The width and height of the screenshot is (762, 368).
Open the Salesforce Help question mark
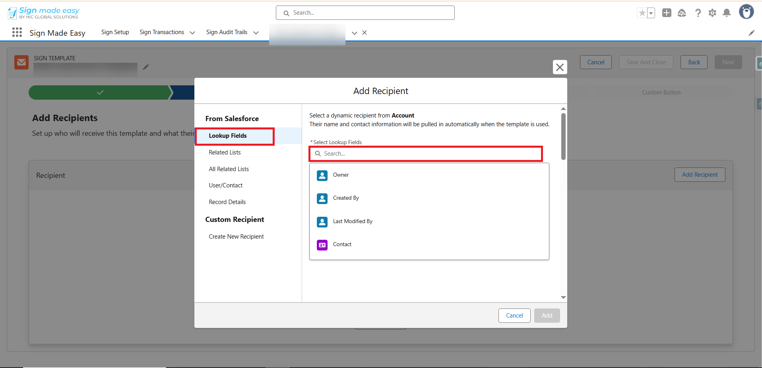click(698, 13)
